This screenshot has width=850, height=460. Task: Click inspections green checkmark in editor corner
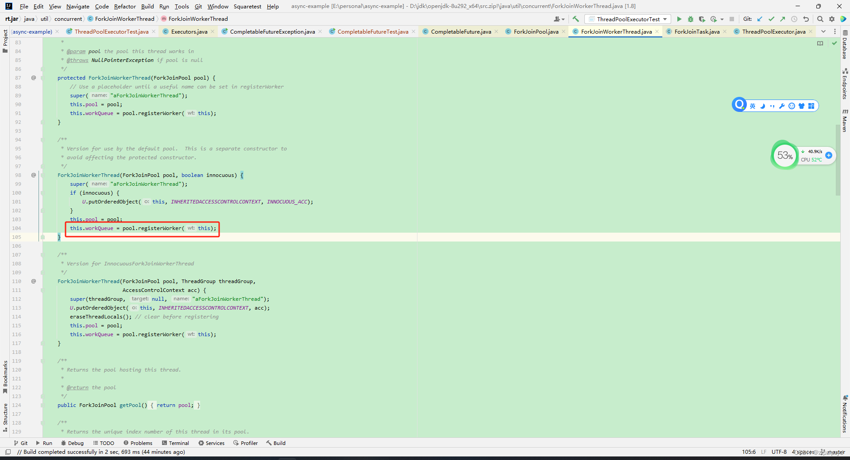[x=835, y=43]
